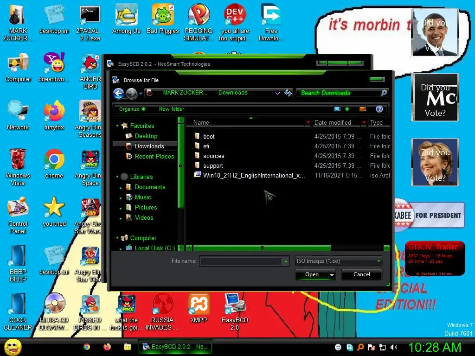
Task: Click the Firefox icon on the taskbar
Action: point(107,347)
